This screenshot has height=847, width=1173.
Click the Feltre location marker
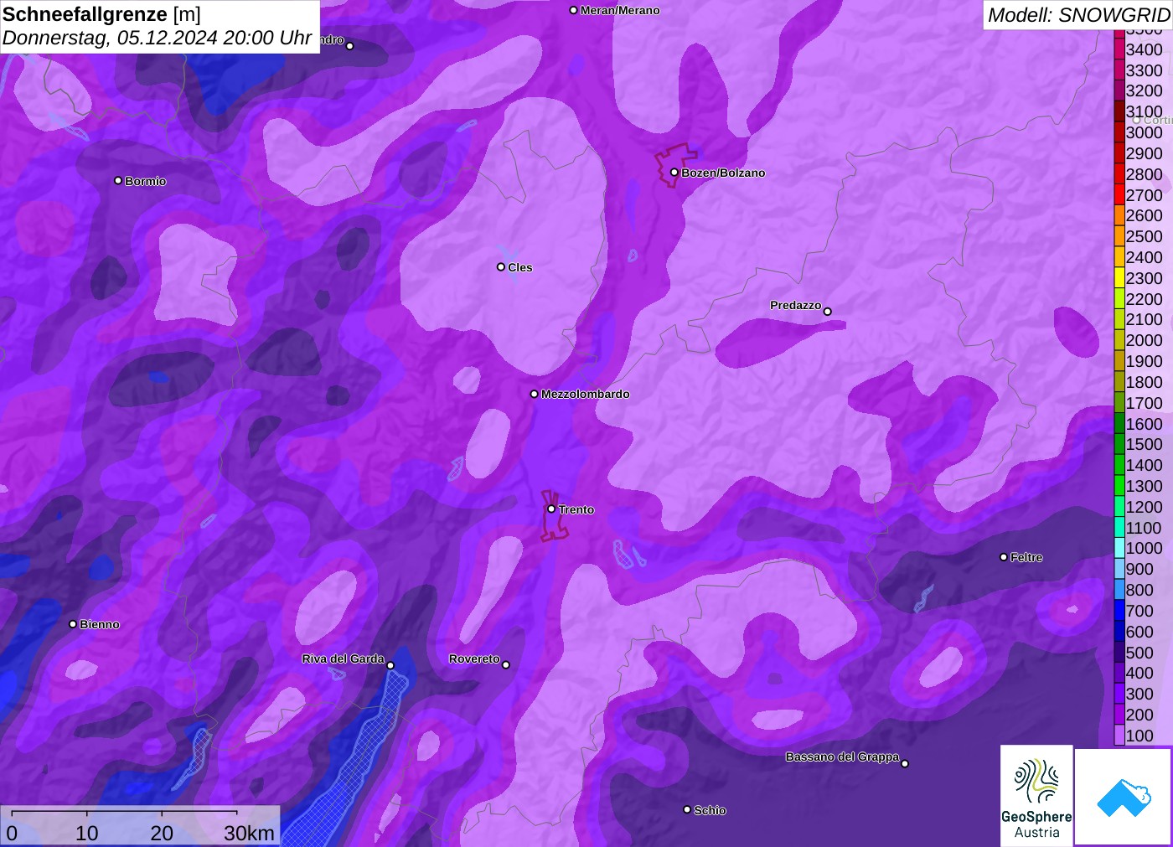pos(1004,557)
